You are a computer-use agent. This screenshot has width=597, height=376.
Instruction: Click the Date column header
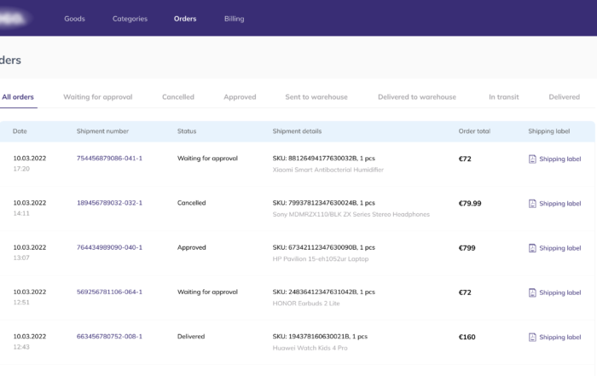click(x=20, y=131)
